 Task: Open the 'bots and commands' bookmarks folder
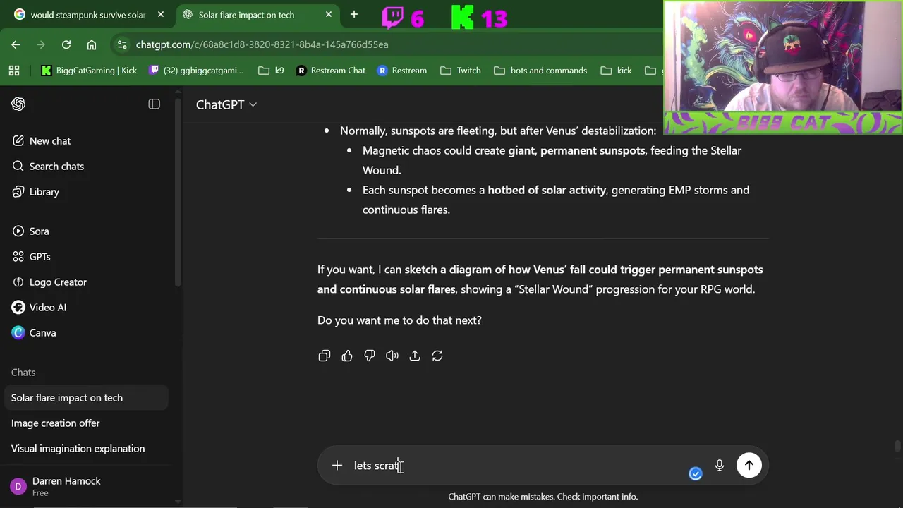(x=540, y=71)
